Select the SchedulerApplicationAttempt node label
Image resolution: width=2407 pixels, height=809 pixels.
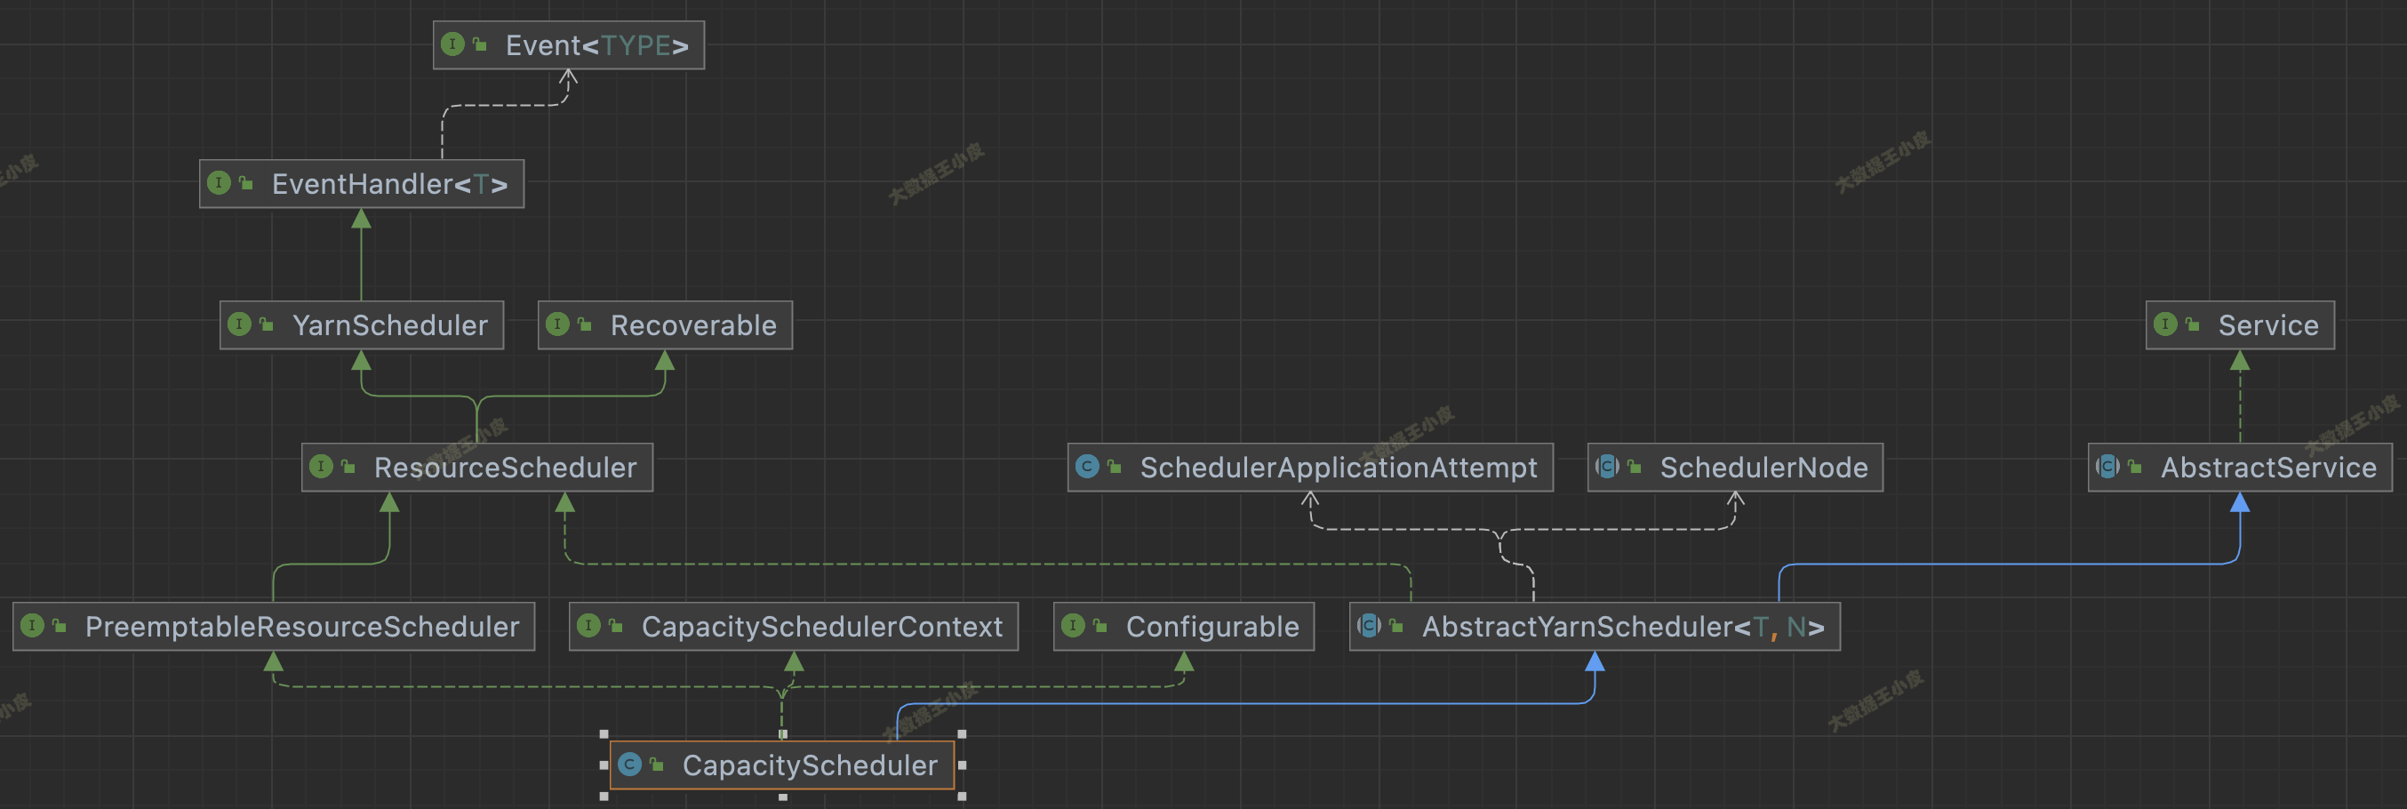pos(1338,467)
